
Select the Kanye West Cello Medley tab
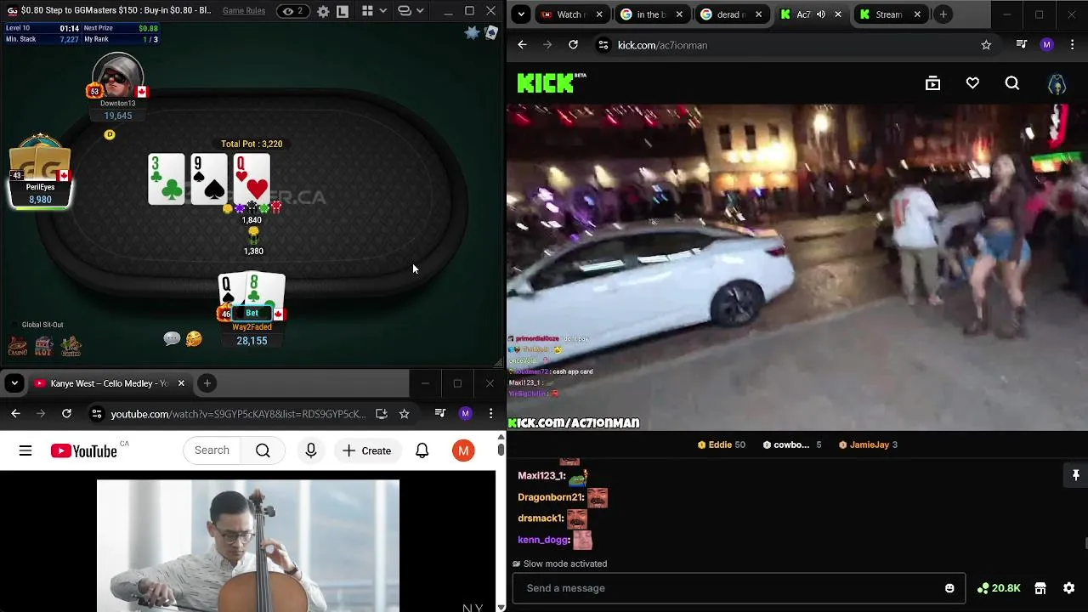(109, 383)
